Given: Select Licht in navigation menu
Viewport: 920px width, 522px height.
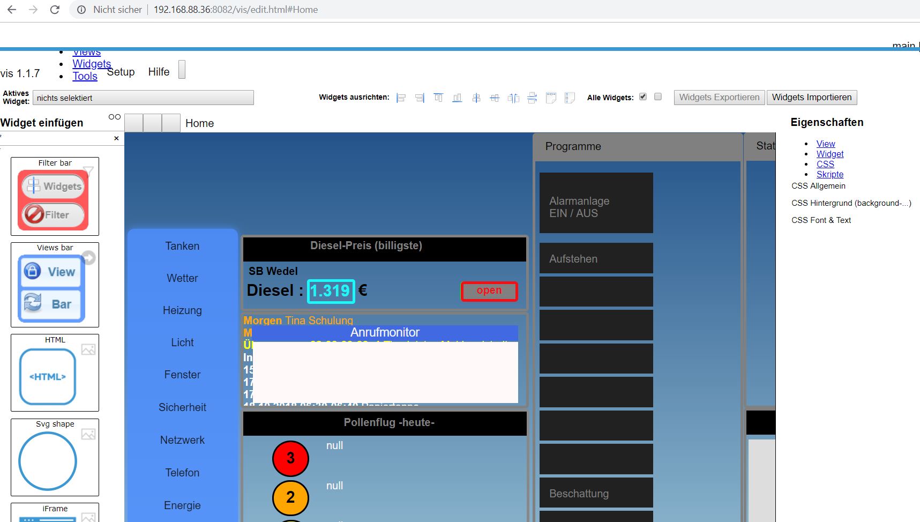Looking at the screenshot, I should tap(182, 342).
